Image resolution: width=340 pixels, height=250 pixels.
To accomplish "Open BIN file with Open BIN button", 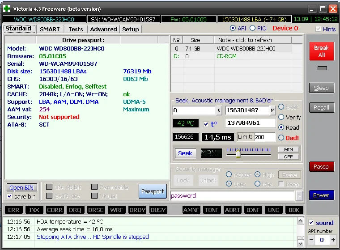I will point(22,188).
